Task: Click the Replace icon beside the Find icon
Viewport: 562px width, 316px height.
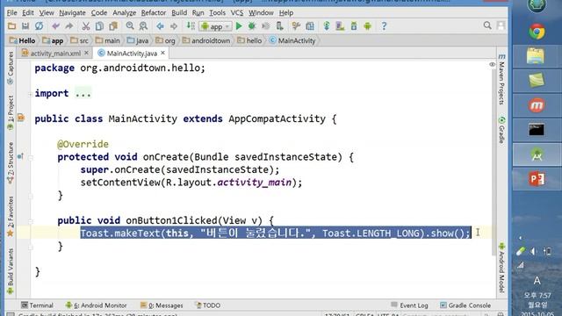Action: tap(143, 26)
